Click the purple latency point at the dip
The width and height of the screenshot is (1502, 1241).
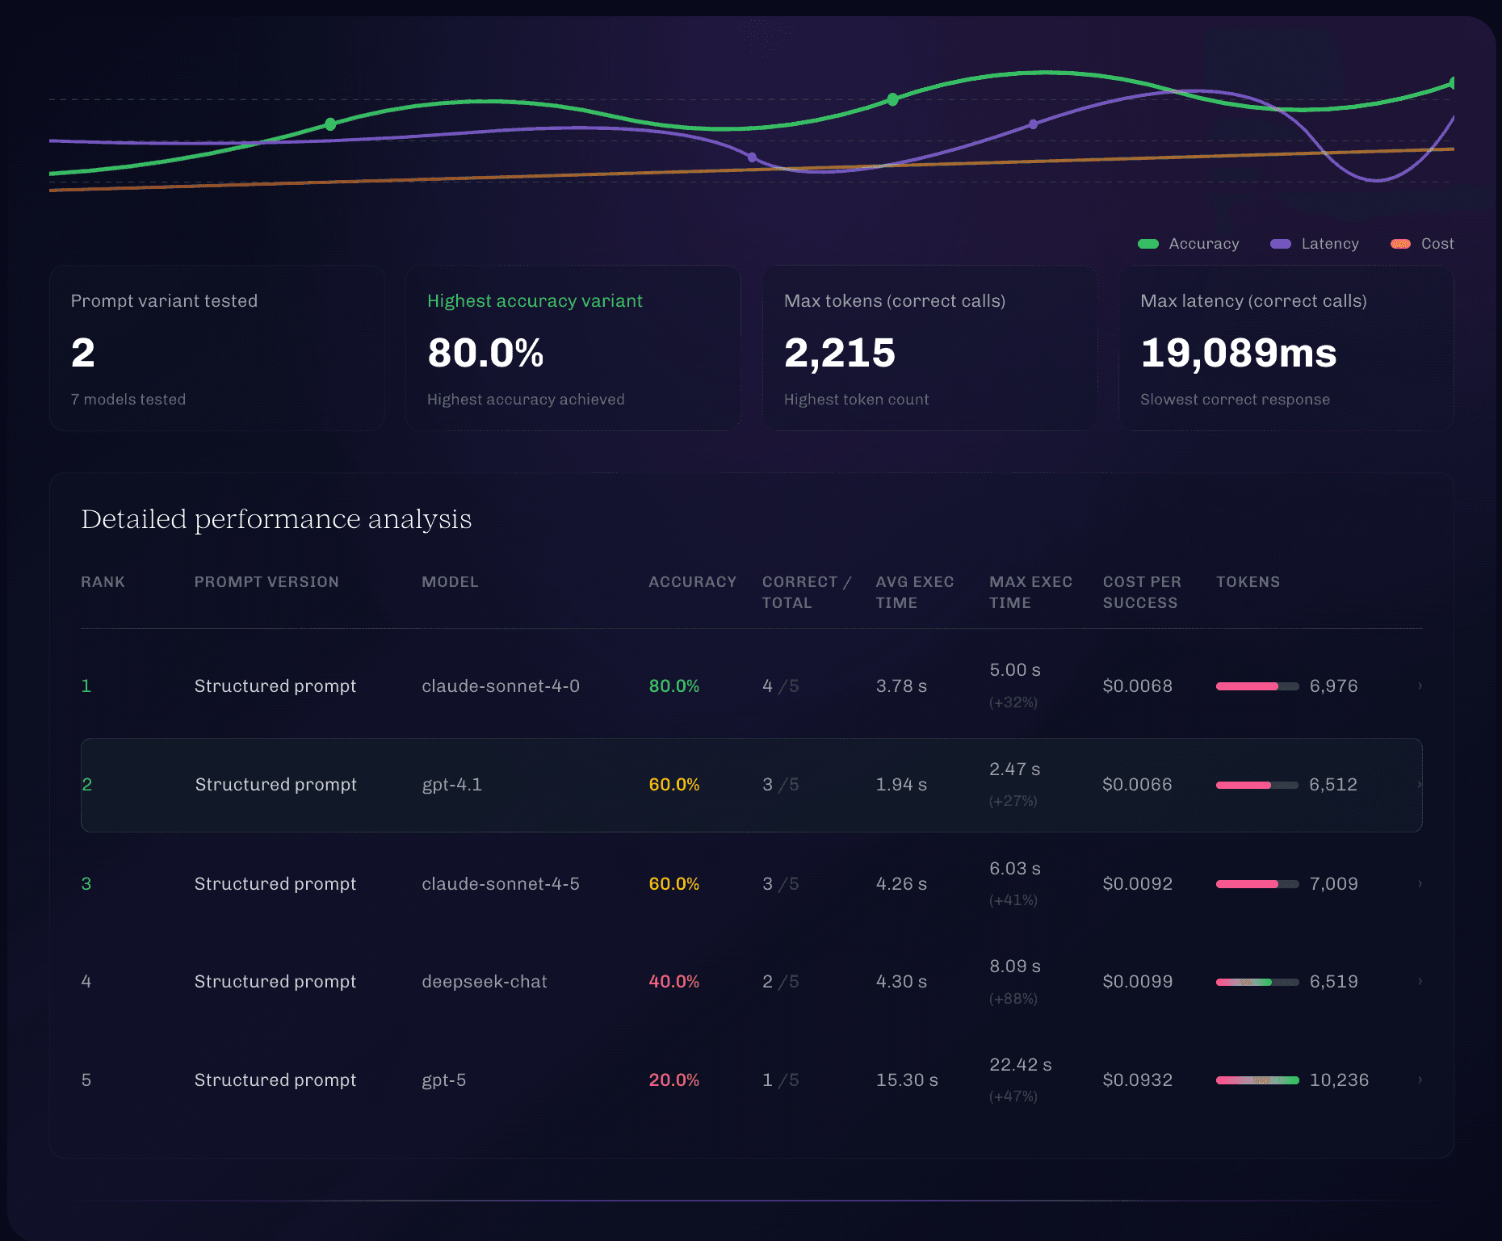click(752, 157)
